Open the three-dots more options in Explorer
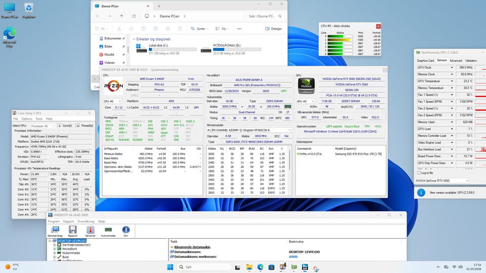The height and width of the screenshot is (273, 486). pyautogui.click(x=239, y=28)
